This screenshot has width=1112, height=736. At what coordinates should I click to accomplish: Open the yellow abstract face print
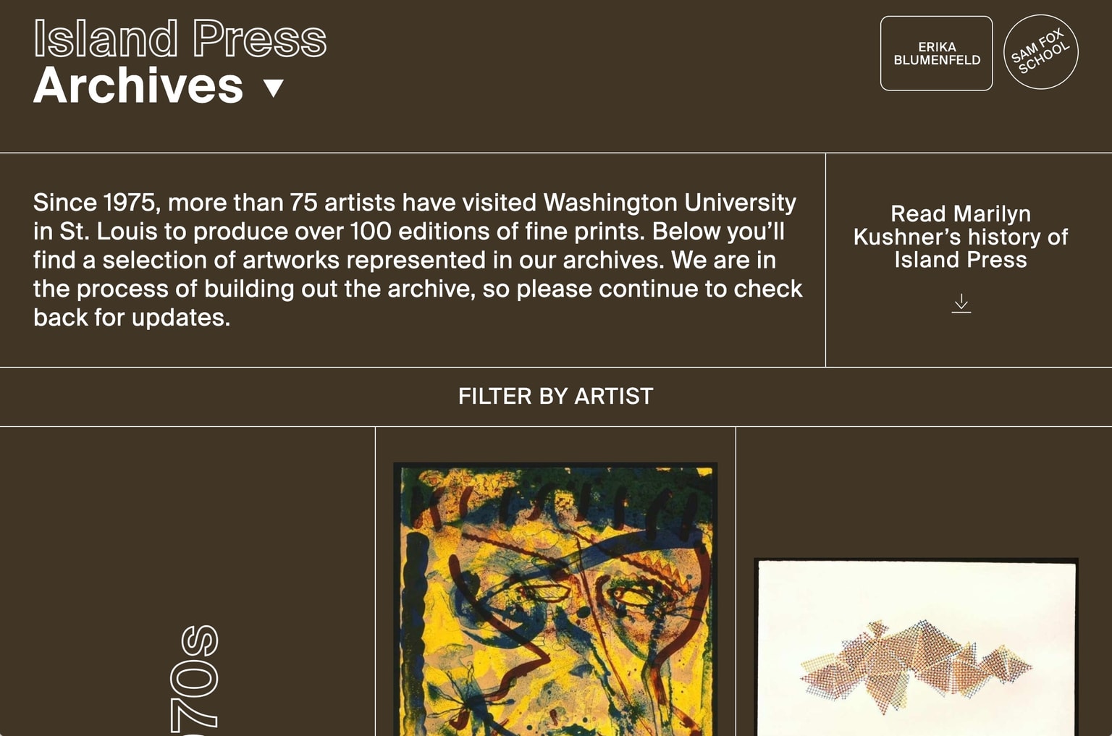pos(555,599)
